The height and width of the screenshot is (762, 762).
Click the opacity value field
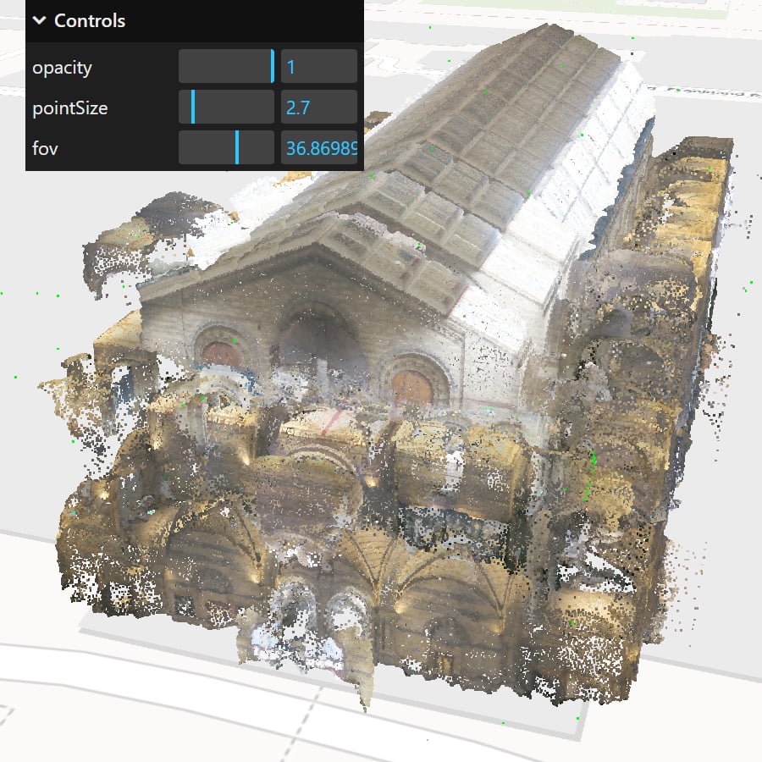point(319,66)
